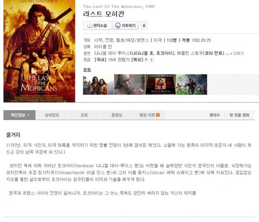This screenshot has width=259, height=222.
Task: Click the 명대사 link
Action: click(215, 115)
